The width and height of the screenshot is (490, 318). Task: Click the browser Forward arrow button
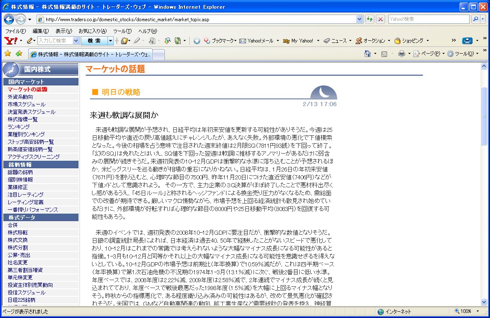point(20,20)
